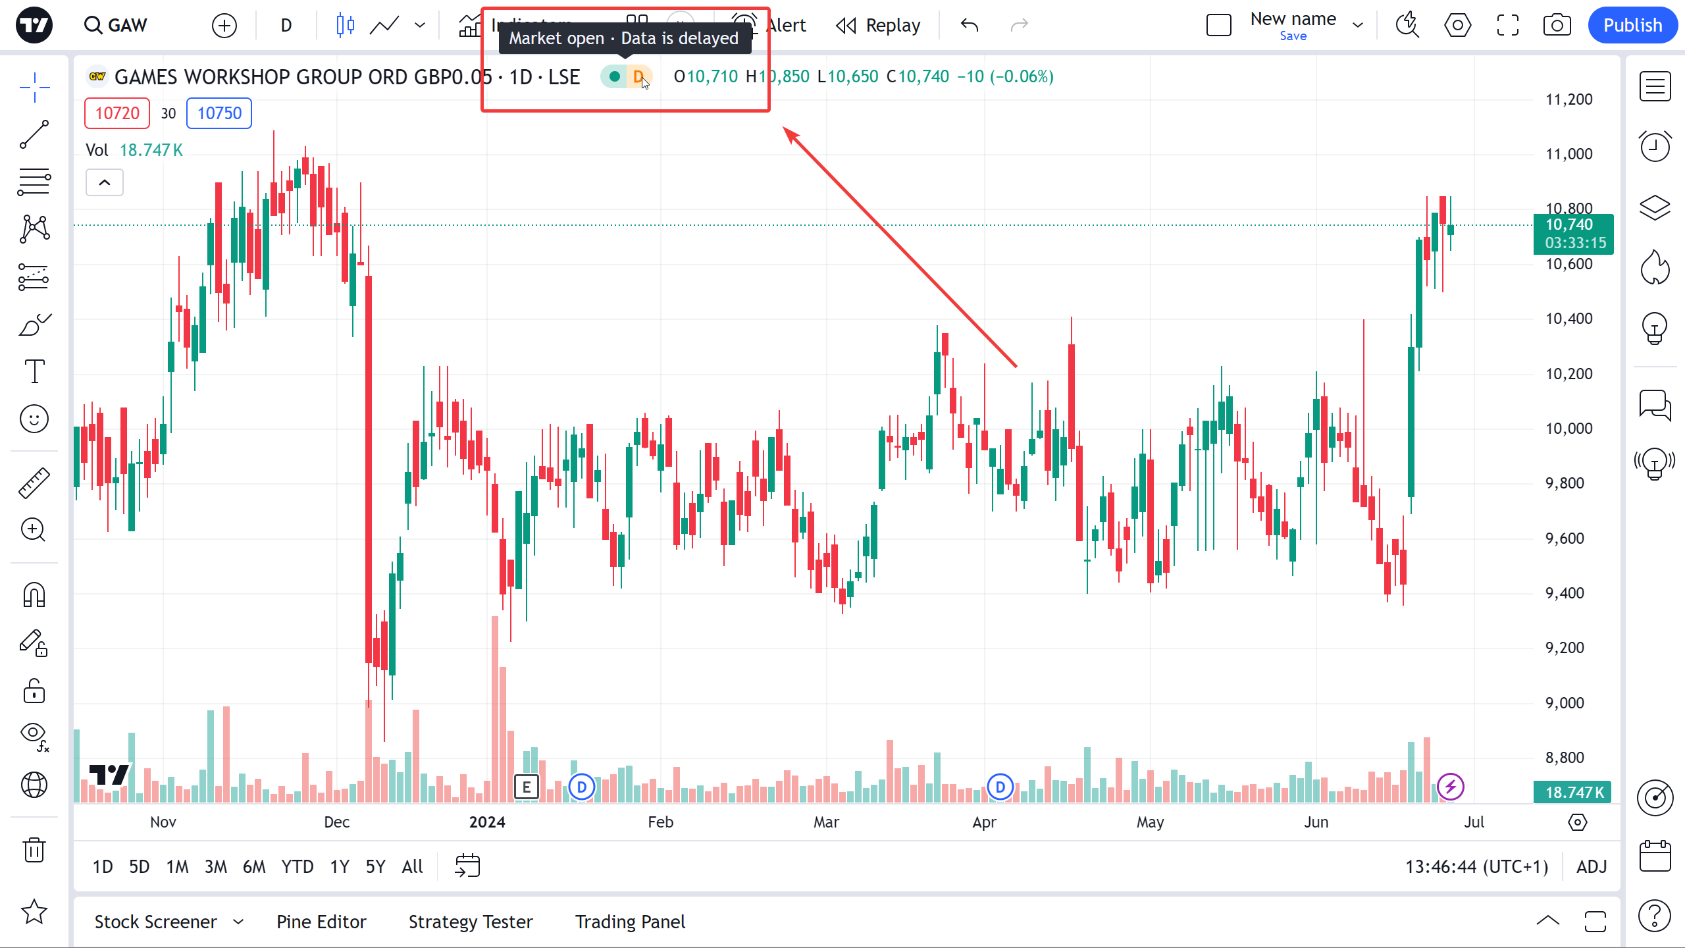Take a chart snapshot with camera icon
Viewport: 1685px width, 948px height.
coord(1557,26)
